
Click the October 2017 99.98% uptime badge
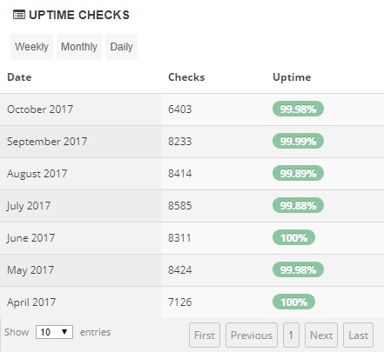click(298, 109)
